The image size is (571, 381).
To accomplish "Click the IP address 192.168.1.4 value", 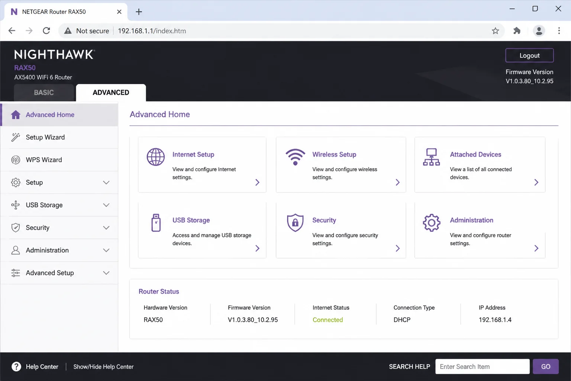I will click(x=495, y=320).
